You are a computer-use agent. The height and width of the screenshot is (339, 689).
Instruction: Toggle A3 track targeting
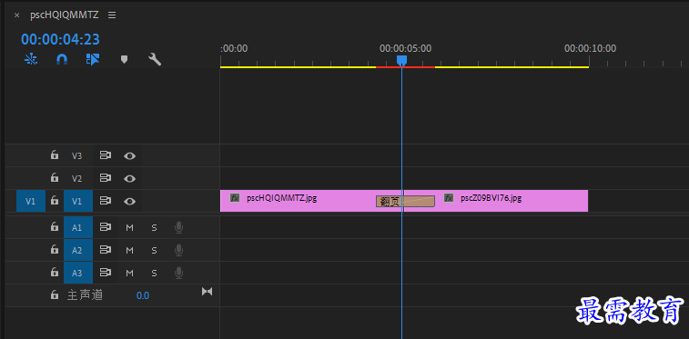77,274
